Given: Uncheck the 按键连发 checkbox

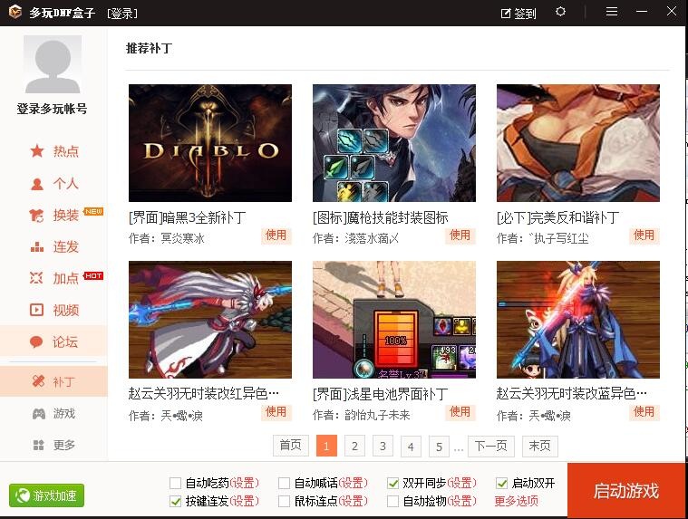Looking at the screenshot, I should (x=175, y=501).
